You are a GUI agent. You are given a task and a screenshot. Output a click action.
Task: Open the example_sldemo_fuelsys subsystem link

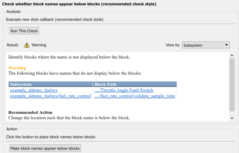click(34, 90)
